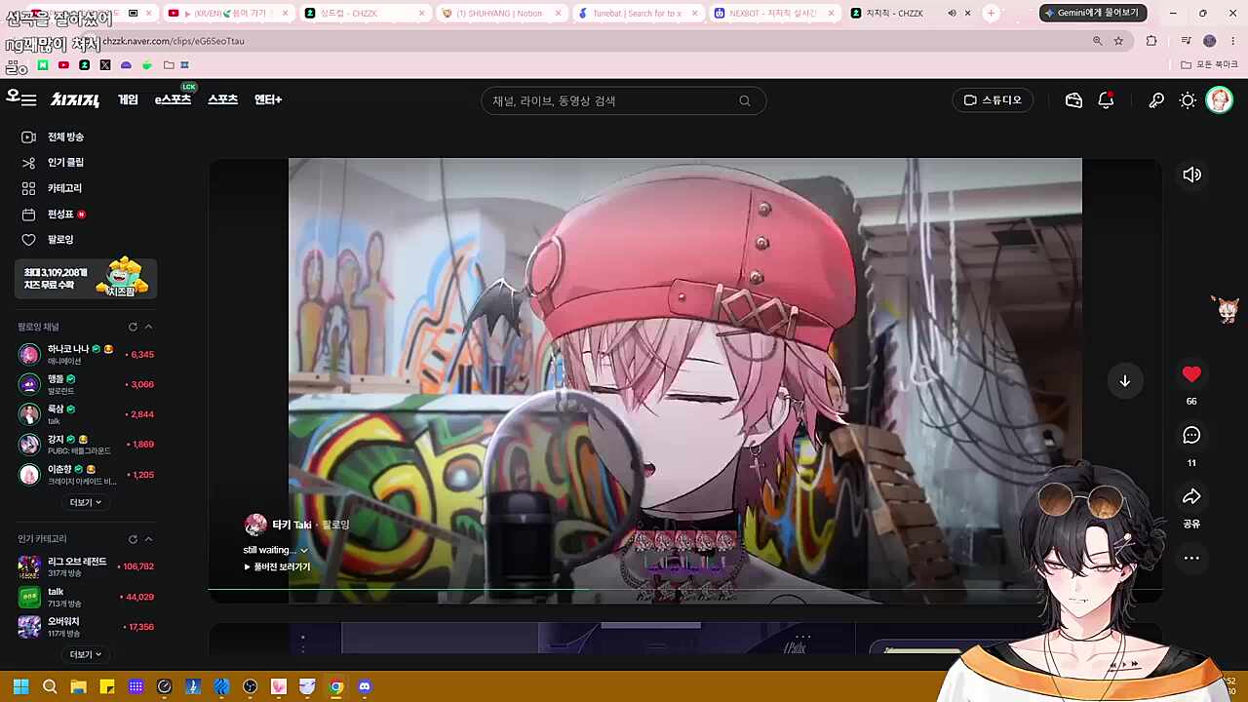Open the e스포츠 tab
This screenshot has height=702, width=1248.
173,100
